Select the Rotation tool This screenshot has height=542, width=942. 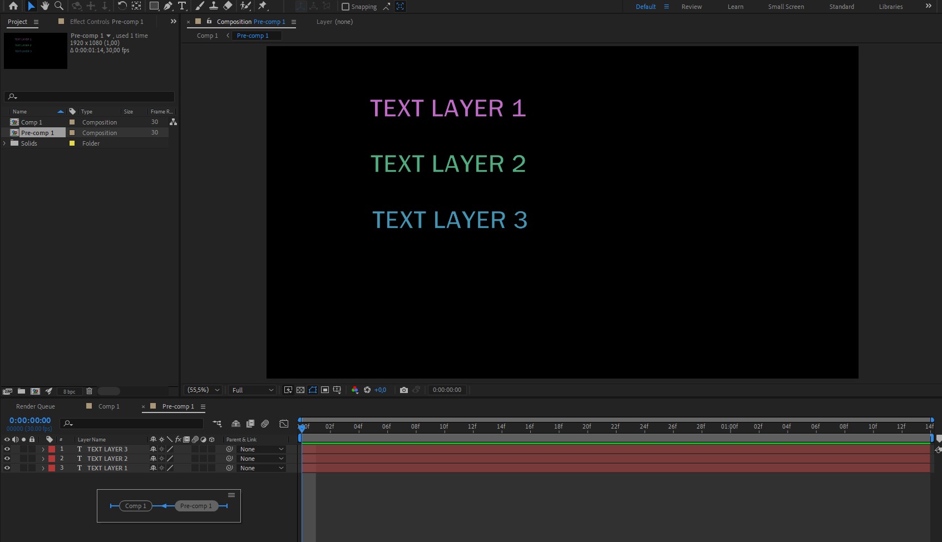[x=122, y=6]
